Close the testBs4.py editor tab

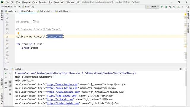point(34,11)
